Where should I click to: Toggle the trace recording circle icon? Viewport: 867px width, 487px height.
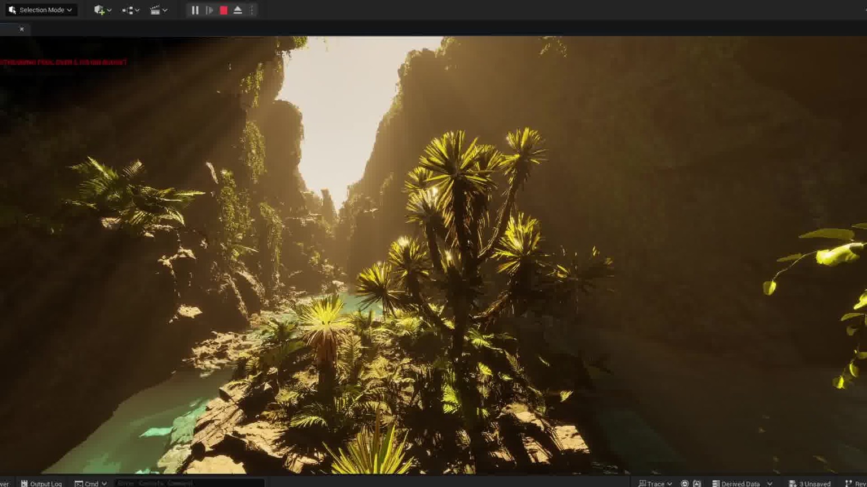tap(685, 483)
